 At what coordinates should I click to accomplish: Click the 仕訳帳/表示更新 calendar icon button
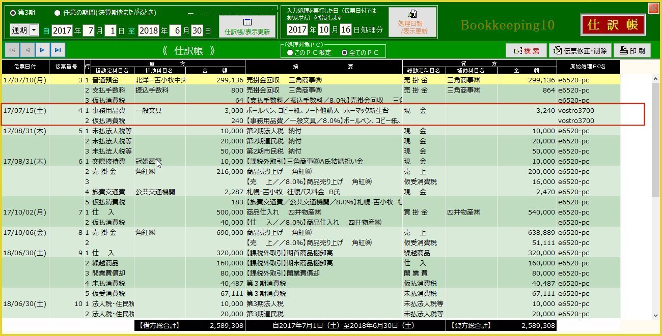point(247,26)
